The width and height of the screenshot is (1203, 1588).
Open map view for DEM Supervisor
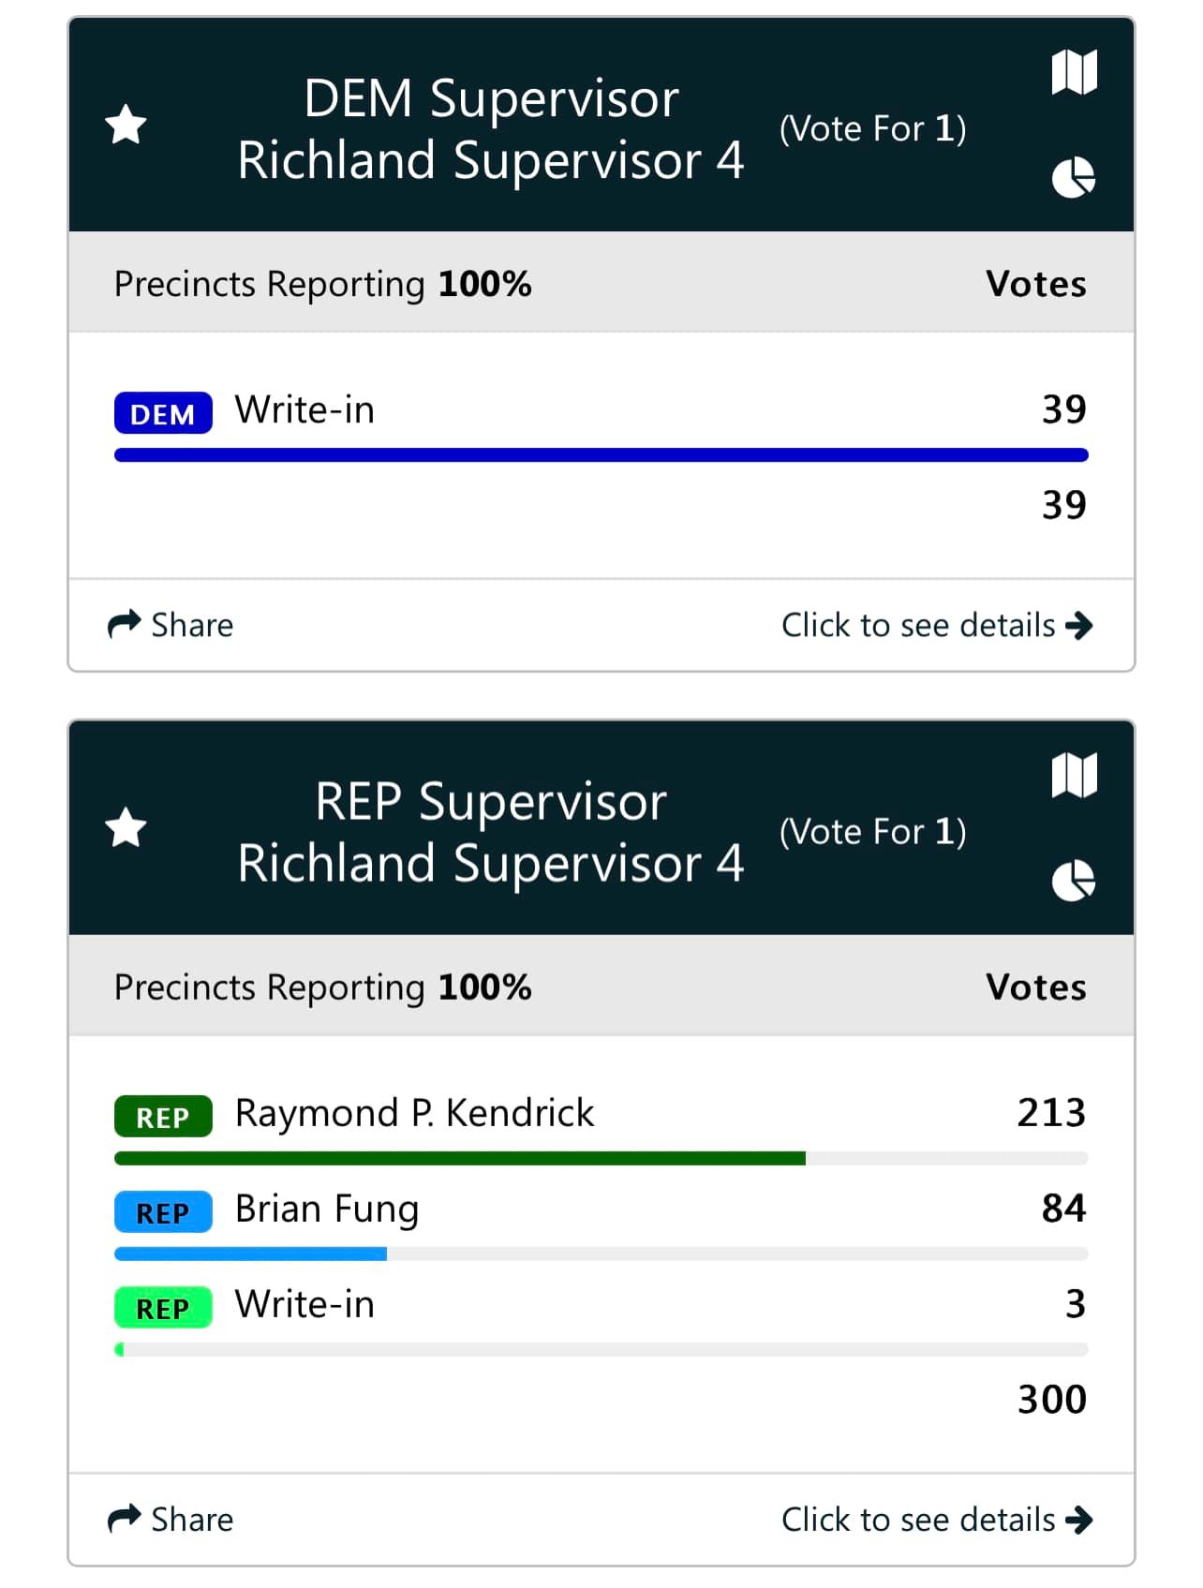pos(1074,72)
